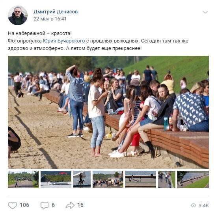Open fourth thumbnail showing crowd on street
This screenshot has width=214, height=212.
coord(108,179)
